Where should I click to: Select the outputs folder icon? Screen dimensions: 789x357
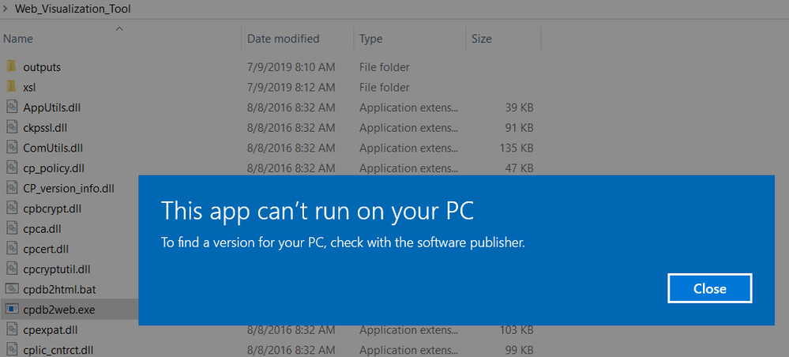coord(11,67)
